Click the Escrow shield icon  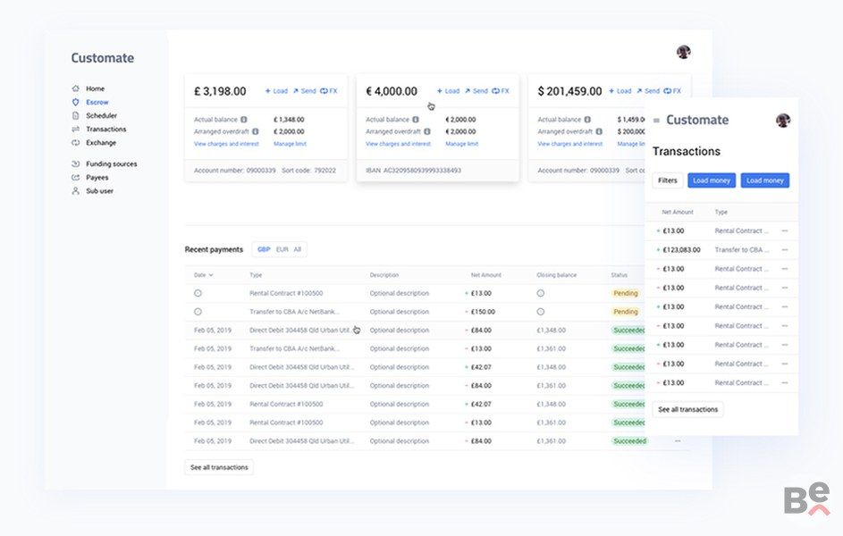tap(75, 102)
